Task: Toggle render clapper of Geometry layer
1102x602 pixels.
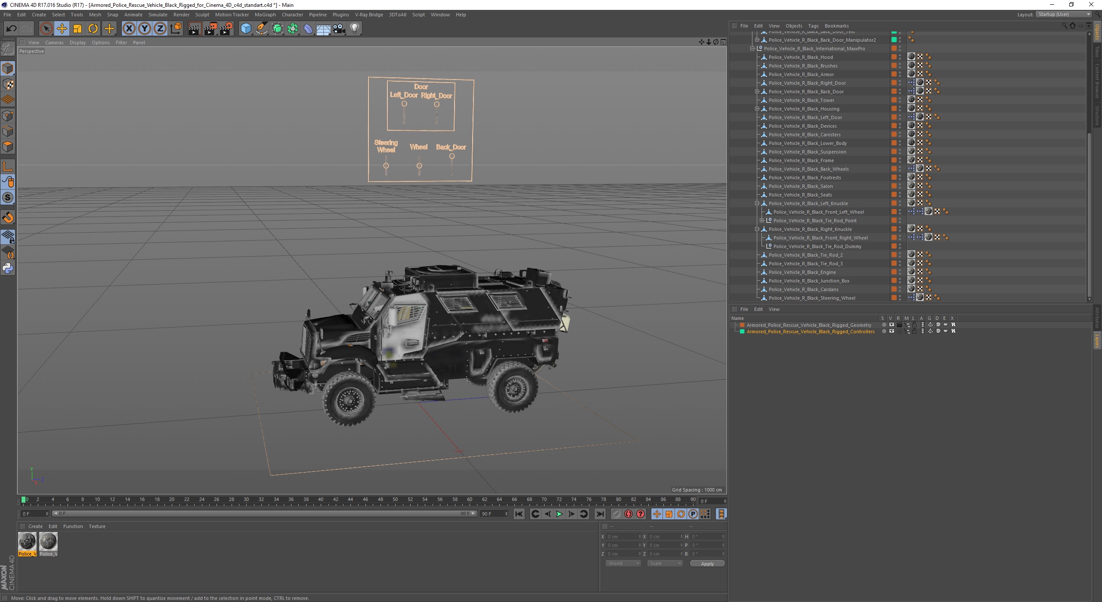Action: point(899,325)
